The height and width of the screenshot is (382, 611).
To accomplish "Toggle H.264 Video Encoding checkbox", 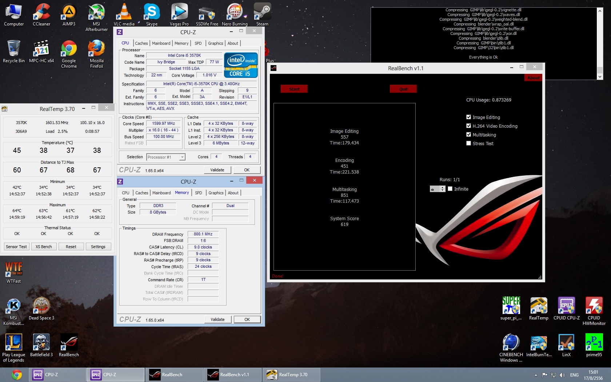I will point(468,126).
